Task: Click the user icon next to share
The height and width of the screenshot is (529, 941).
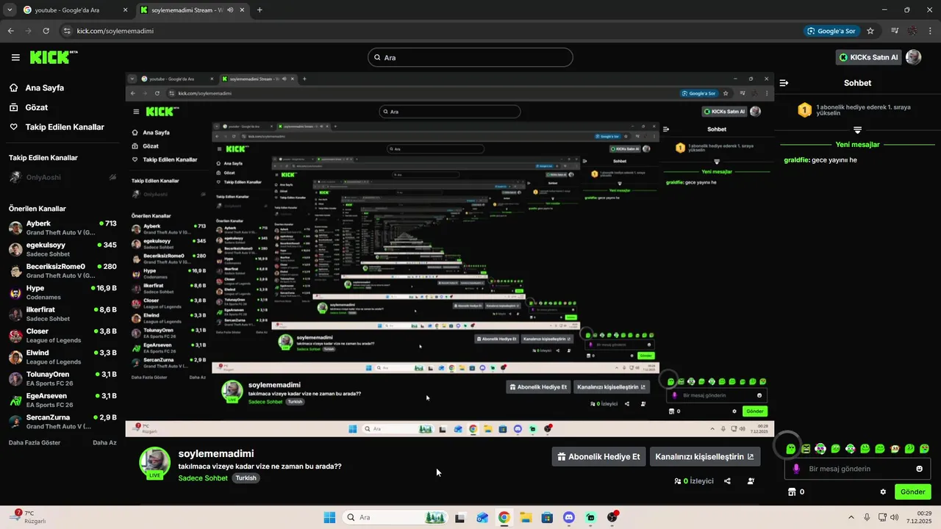Action: [751, 481]
